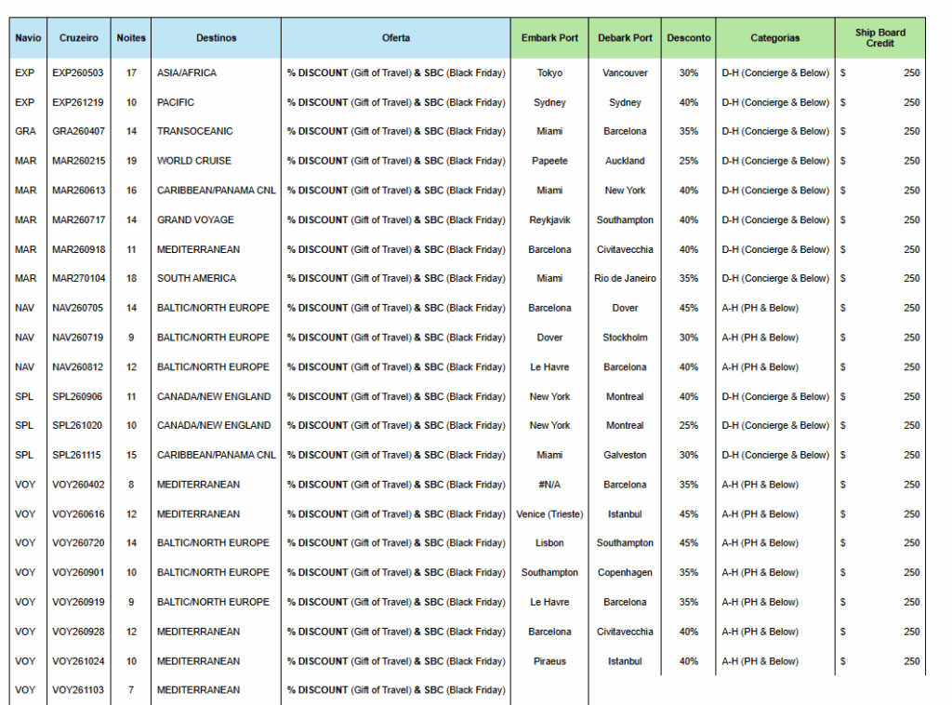Image resolution: width=952 pixels, height=705 pixels.
Task: Click the Navio column header
Action: (28, 38)
